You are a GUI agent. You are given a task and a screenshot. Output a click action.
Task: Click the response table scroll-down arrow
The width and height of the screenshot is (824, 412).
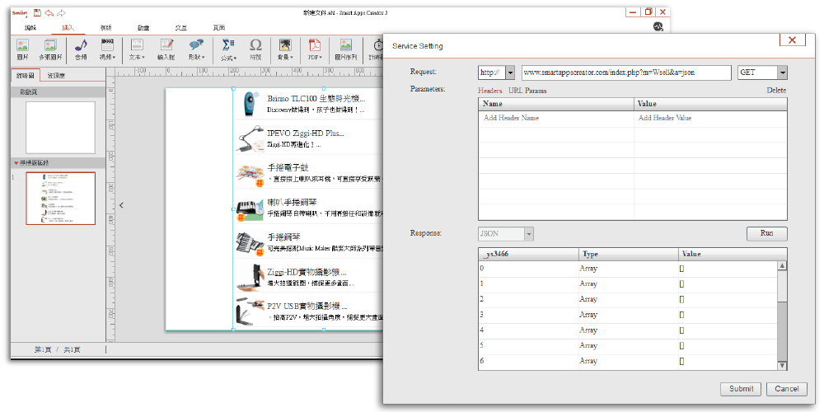pos(782,365)
